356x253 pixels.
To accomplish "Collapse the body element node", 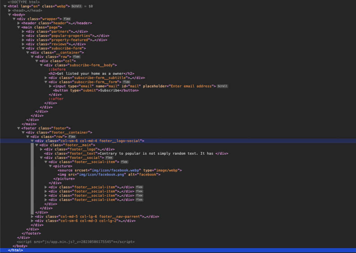I will (x=9, y=15).
